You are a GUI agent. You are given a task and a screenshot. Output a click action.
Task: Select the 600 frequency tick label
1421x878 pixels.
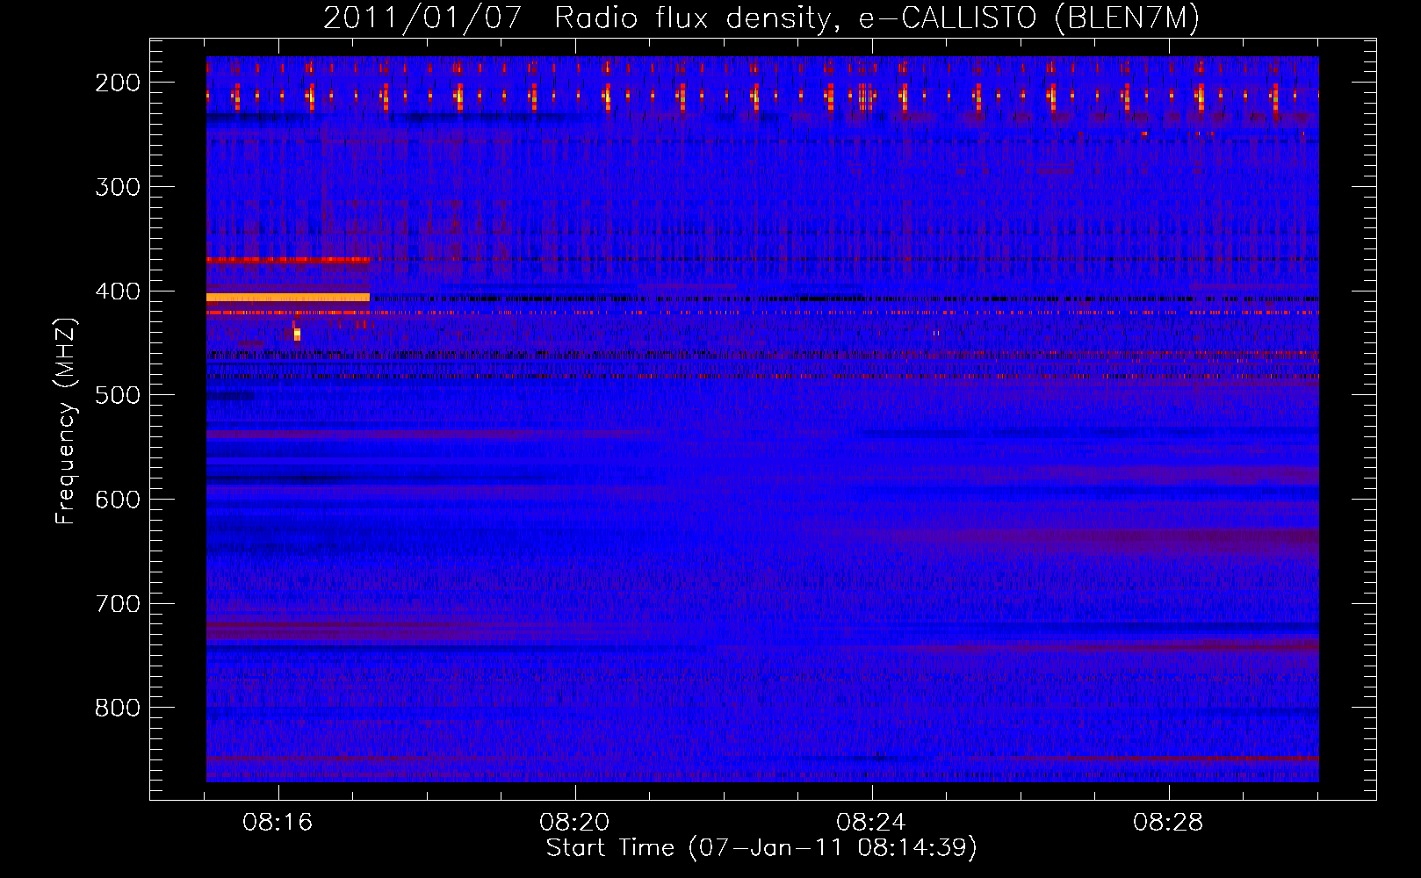click(118, 500)
